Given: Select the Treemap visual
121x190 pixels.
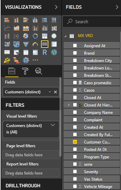Looking at the screenshot, I should 45,36.
